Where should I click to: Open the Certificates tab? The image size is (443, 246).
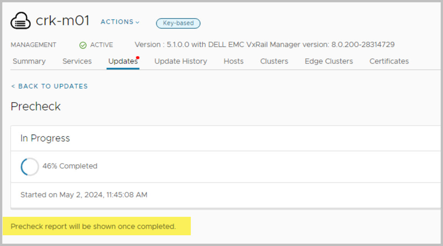click(x=389, y=61)
